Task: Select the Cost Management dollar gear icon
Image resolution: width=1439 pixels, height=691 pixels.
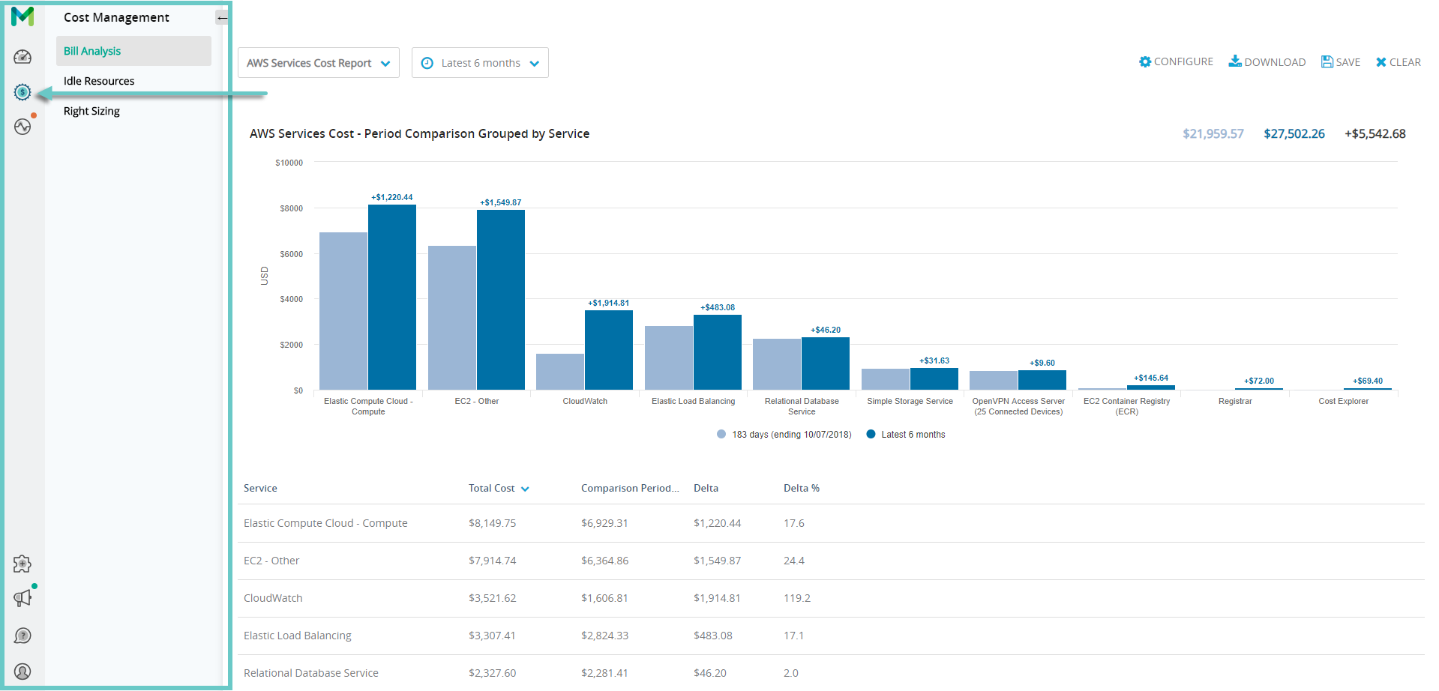Action: [x=22, y=92]
